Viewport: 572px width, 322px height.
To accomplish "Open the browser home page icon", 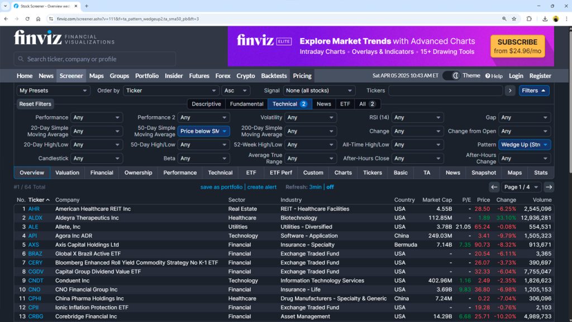I will 38,19.
